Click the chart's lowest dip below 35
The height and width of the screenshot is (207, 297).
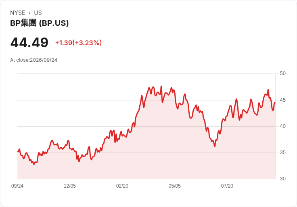(x=34, y=164)
